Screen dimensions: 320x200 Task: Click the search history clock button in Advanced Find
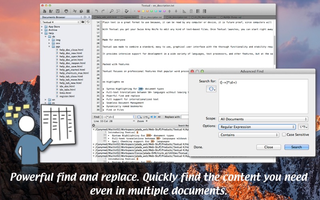click(x=211, y=89)
